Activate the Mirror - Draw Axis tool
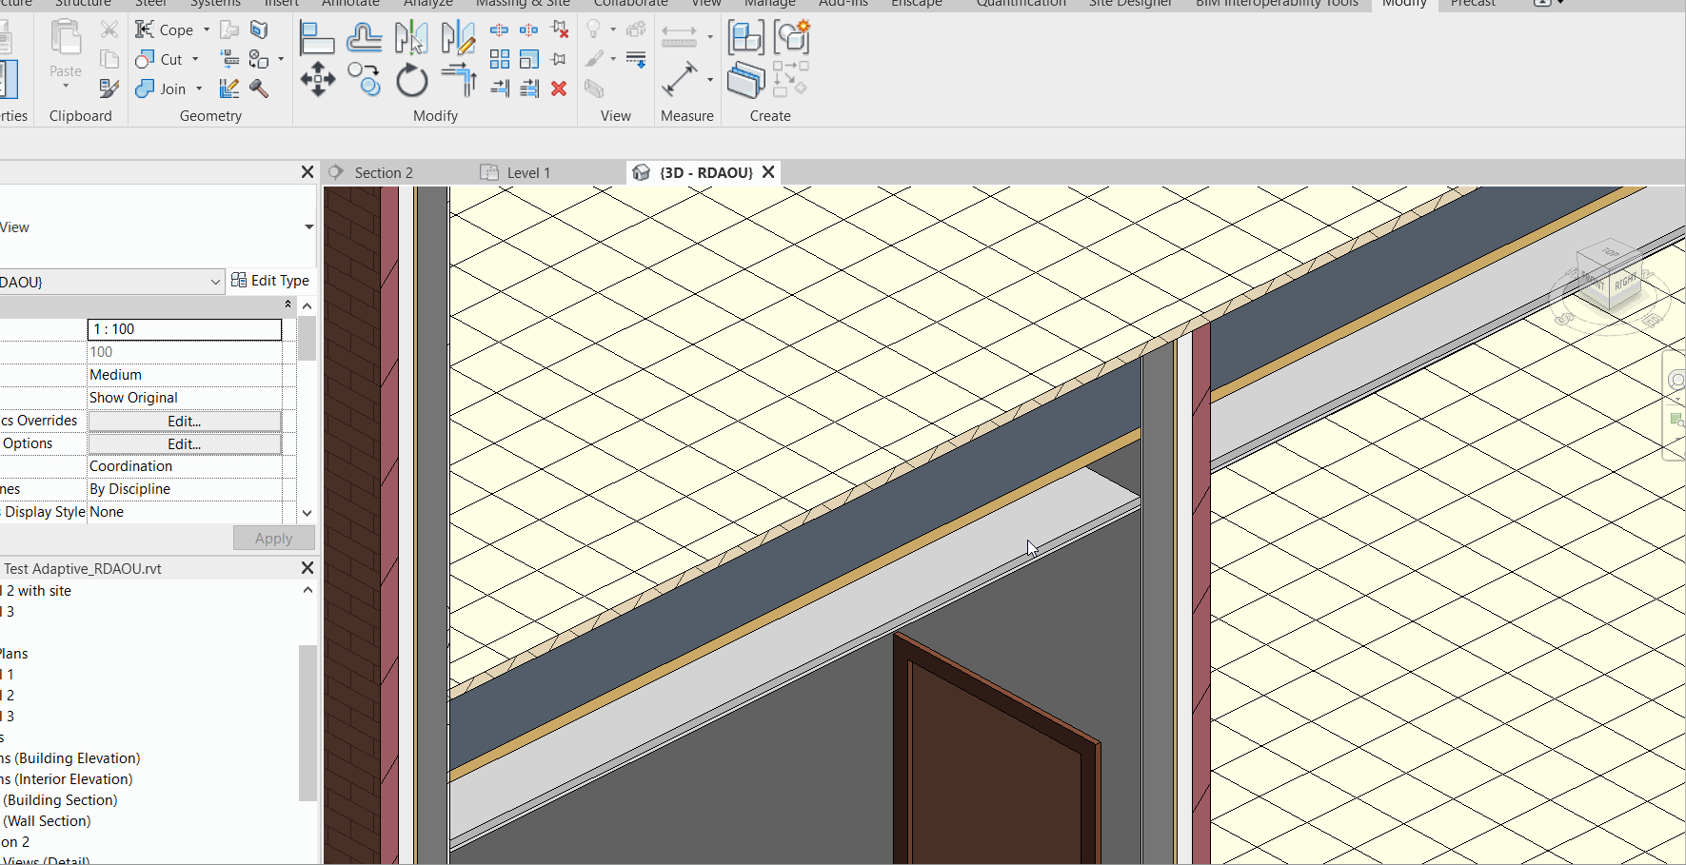Image resolution: width=1686 pixels, height=865 pixels. pos(460,38)
